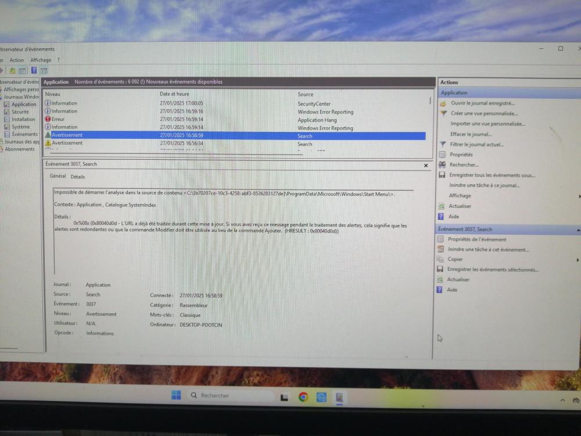581x436 pixels.
Task: Select Système log in tree
Action: (20, 127)
